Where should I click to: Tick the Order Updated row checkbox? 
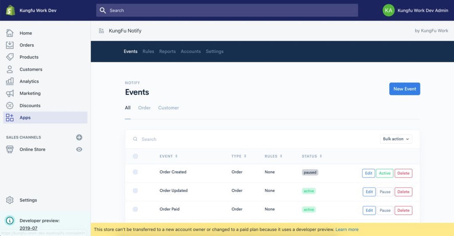135,191
